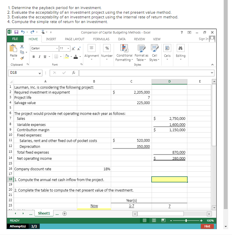Switch to Page Break Preview in status bar
The height and width of the screenshot is (235, 232).
point(163,220)
